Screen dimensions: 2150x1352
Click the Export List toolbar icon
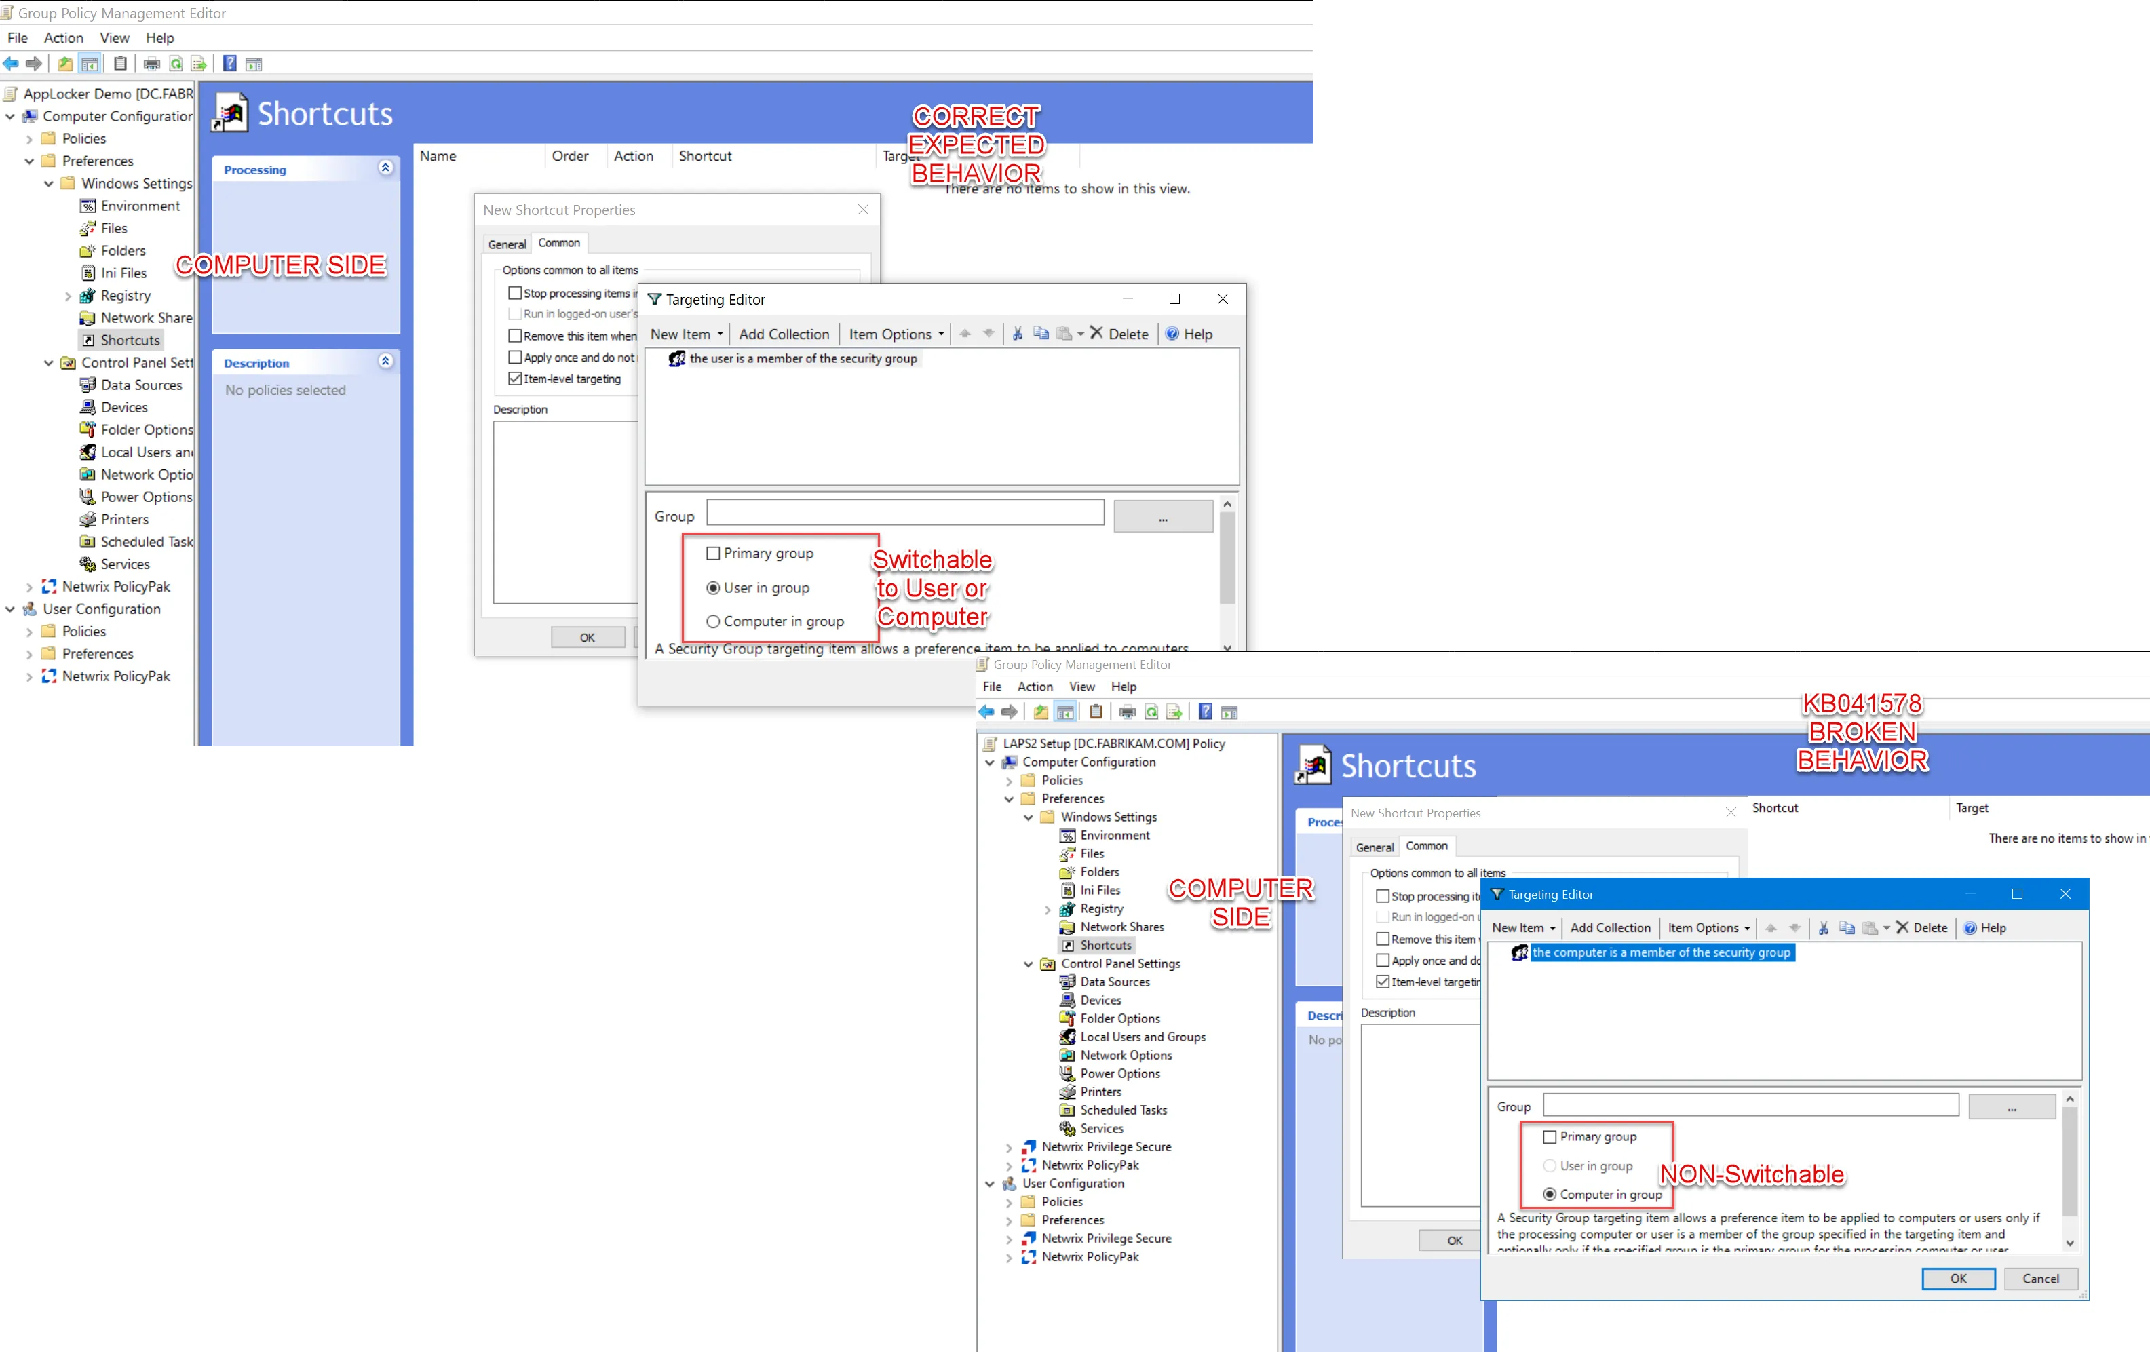pos(198,63)
